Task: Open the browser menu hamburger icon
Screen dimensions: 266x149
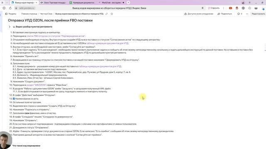Action: (x=249, y=2)
